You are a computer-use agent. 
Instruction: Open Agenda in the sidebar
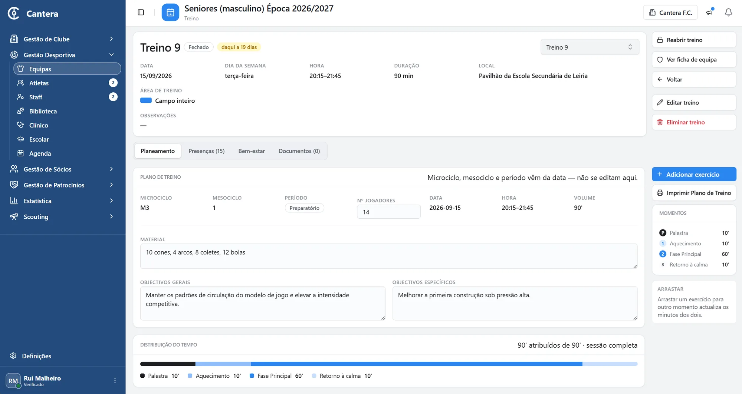[67, 153]
